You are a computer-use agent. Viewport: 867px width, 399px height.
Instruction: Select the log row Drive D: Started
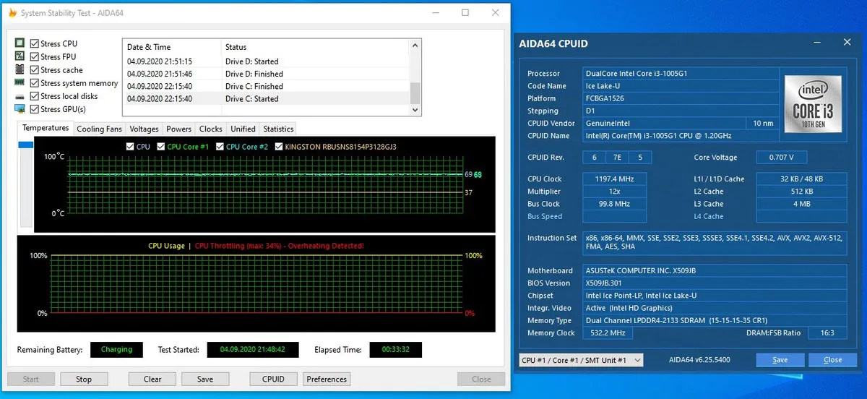(x=266, y=61)
